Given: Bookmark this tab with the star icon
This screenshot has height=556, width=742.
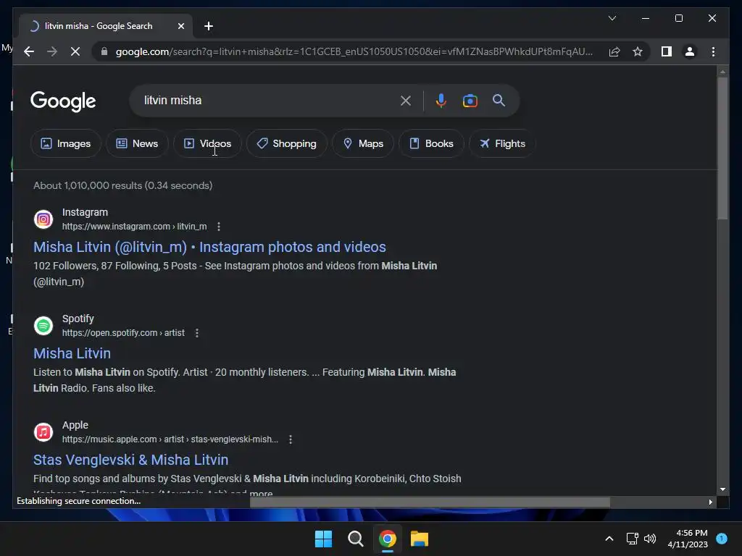Looking at the screenshot, I should (638, 51).
